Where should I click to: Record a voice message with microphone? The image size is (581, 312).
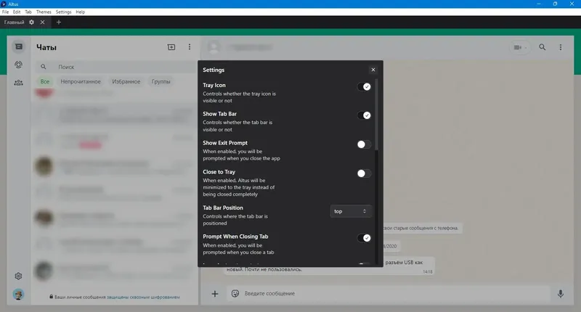pos(561,294)
